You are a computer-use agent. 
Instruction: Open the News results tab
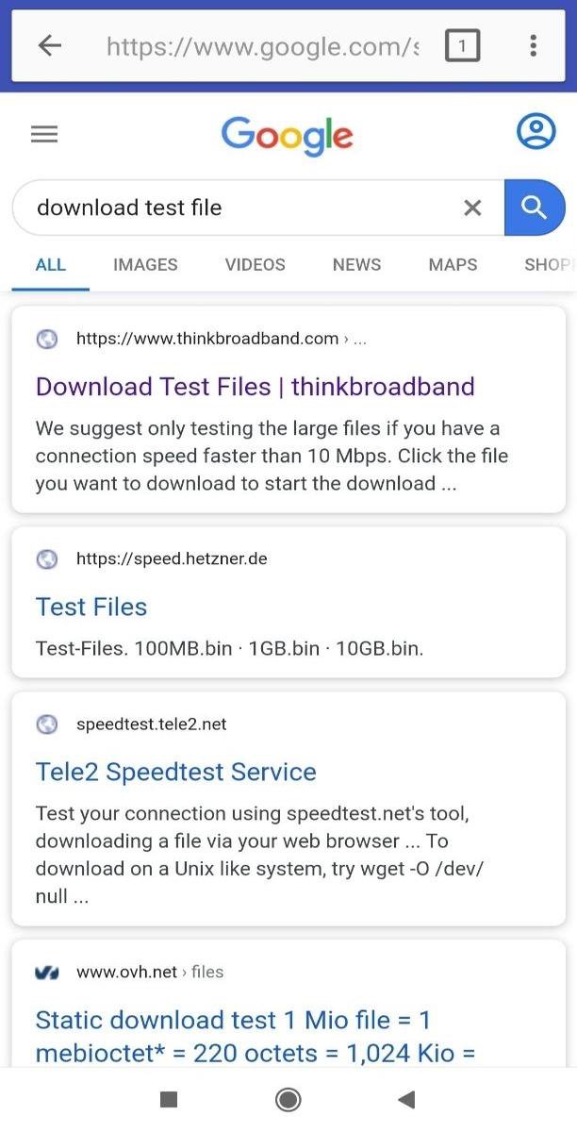pyautogui.click(x=356, y=265)
